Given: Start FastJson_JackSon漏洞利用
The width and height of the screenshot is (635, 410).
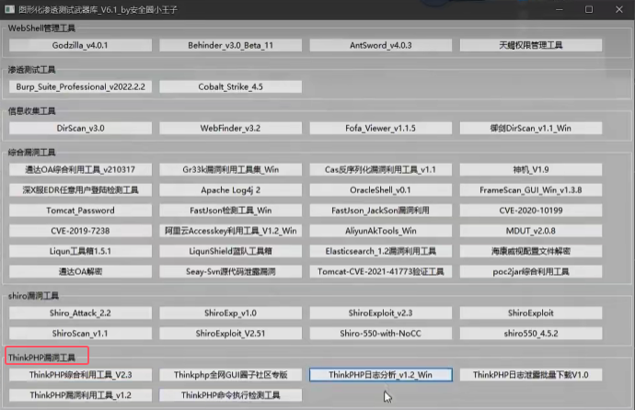Looking at the screenshot, I should (x=381, y=211).
